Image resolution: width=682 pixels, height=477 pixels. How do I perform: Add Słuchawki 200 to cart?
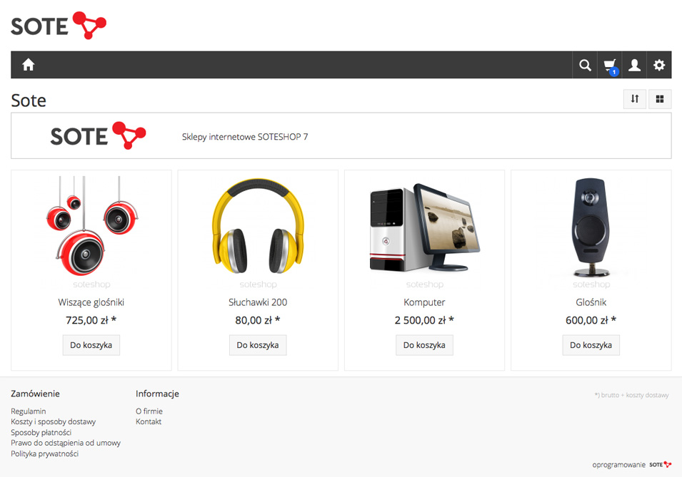[258, 345]
